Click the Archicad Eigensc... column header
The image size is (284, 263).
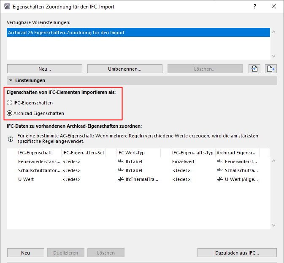[237, 153]
